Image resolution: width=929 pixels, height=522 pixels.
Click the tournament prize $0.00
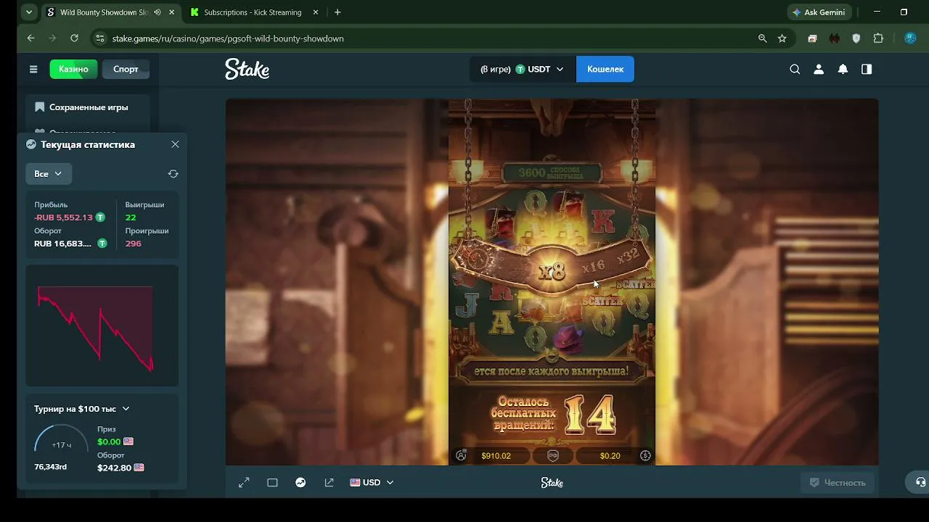coord(109,442)
